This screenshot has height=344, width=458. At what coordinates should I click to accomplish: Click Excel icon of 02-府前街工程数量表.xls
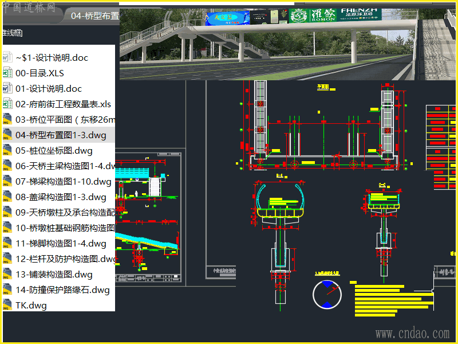pyautogui.click(x=7, y=104)
